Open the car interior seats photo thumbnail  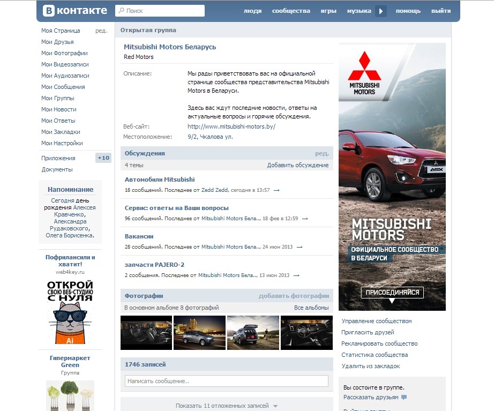pyautogui.click(x=146, y=333)
